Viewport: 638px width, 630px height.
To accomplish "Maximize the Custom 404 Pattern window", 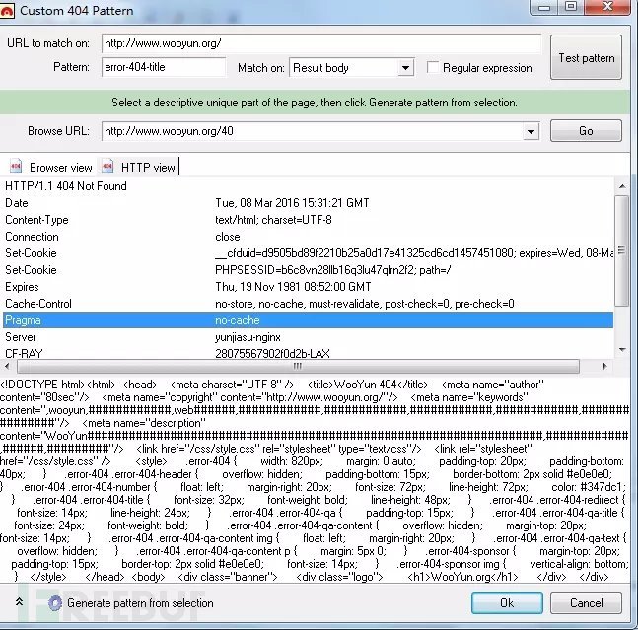I will [571, 7].
